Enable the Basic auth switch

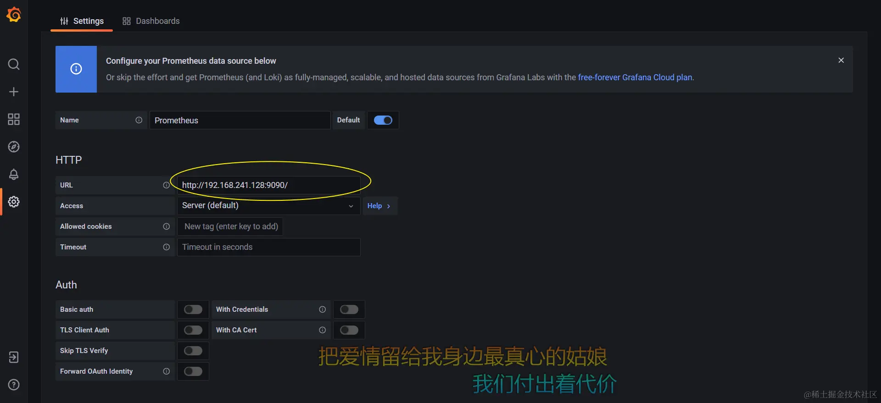click(x=193, y=309)
